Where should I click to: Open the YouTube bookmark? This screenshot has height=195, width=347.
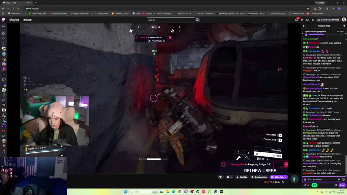[147, 14]
